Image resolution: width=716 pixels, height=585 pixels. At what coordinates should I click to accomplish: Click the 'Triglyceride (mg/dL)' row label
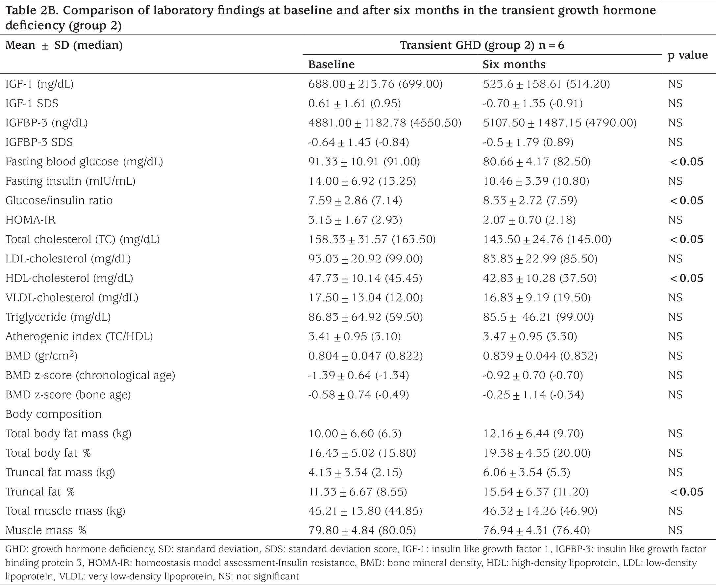coord(58,317)
